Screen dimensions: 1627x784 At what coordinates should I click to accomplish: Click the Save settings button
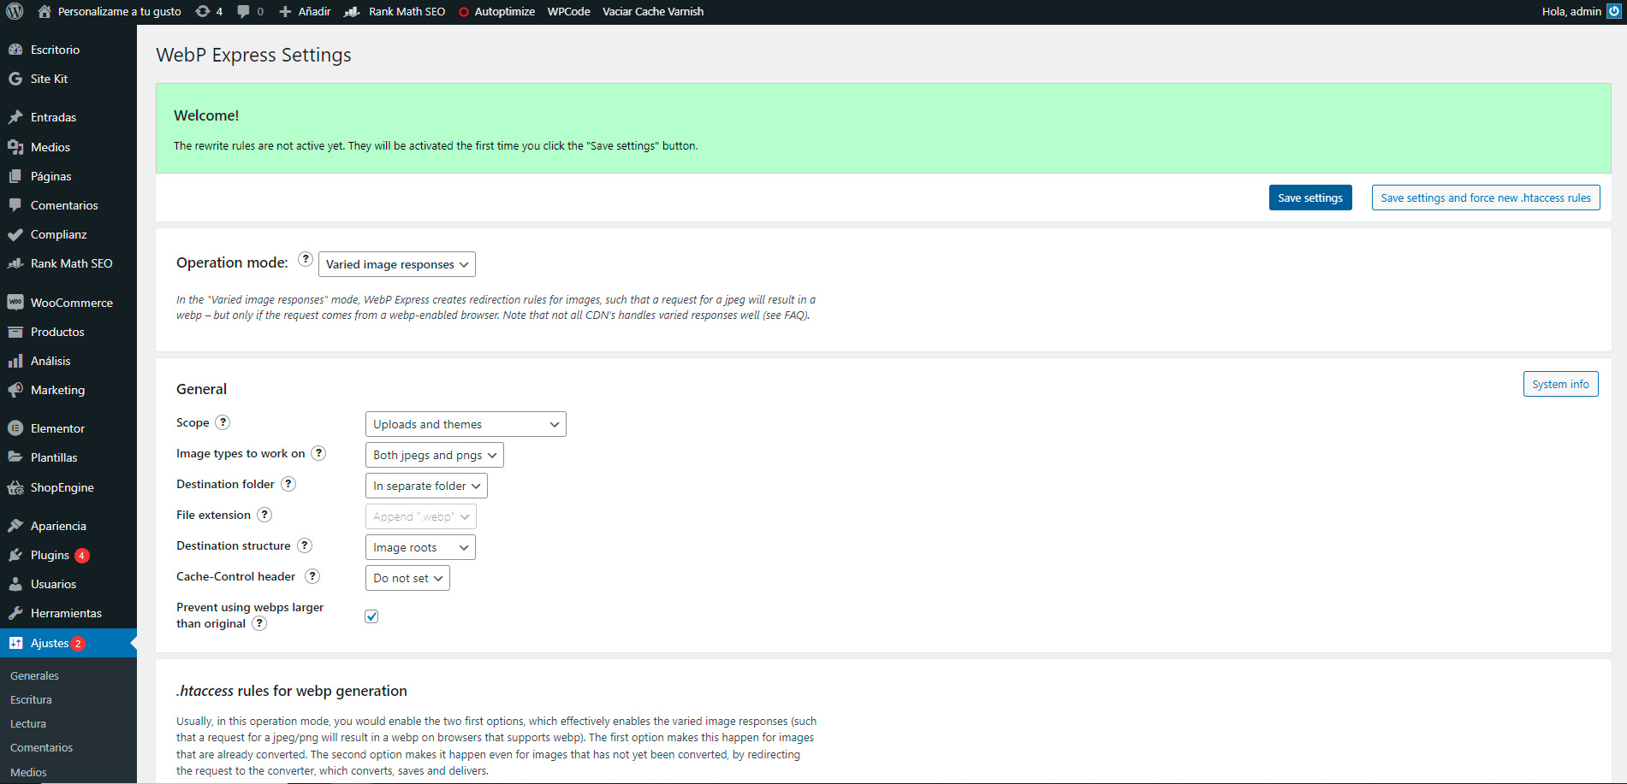(1310, 197)
